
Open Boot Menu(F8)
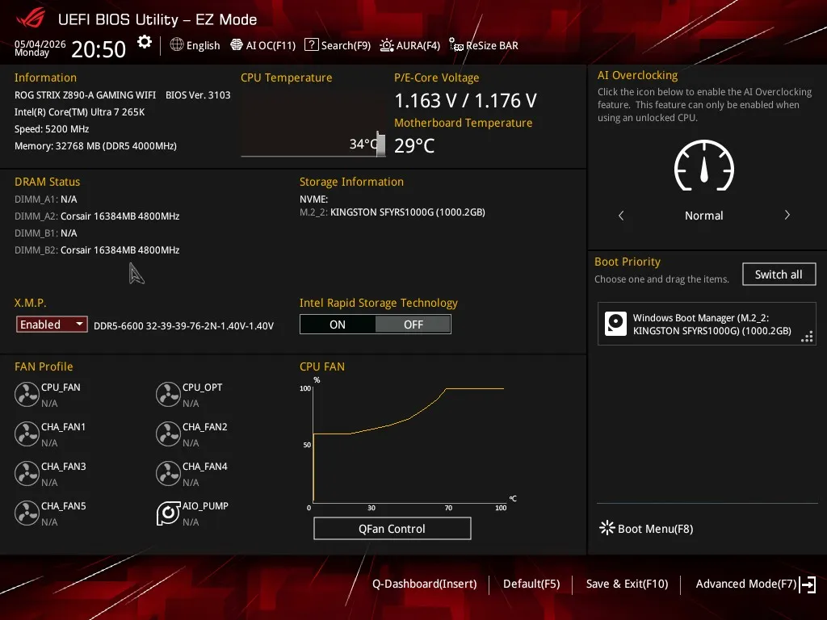click(647, 528)
